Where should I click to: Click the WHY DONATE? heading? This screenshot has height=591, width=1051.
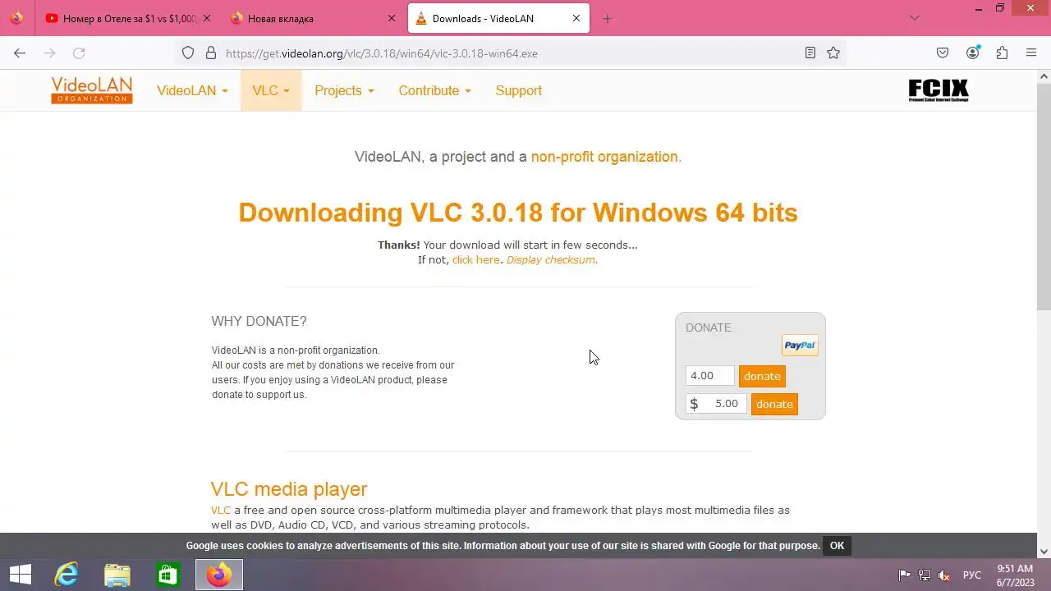pos(259,321)
